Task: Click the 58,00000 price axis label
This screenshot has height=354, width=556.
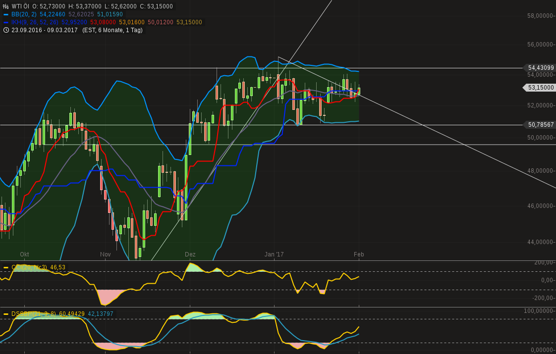Action: point(540,15)
